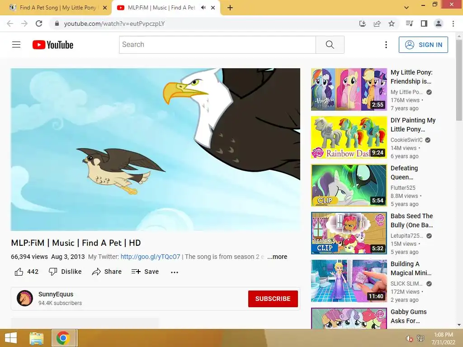Open the Gabby Gums Asks For thumbnail

coord(349,319)
